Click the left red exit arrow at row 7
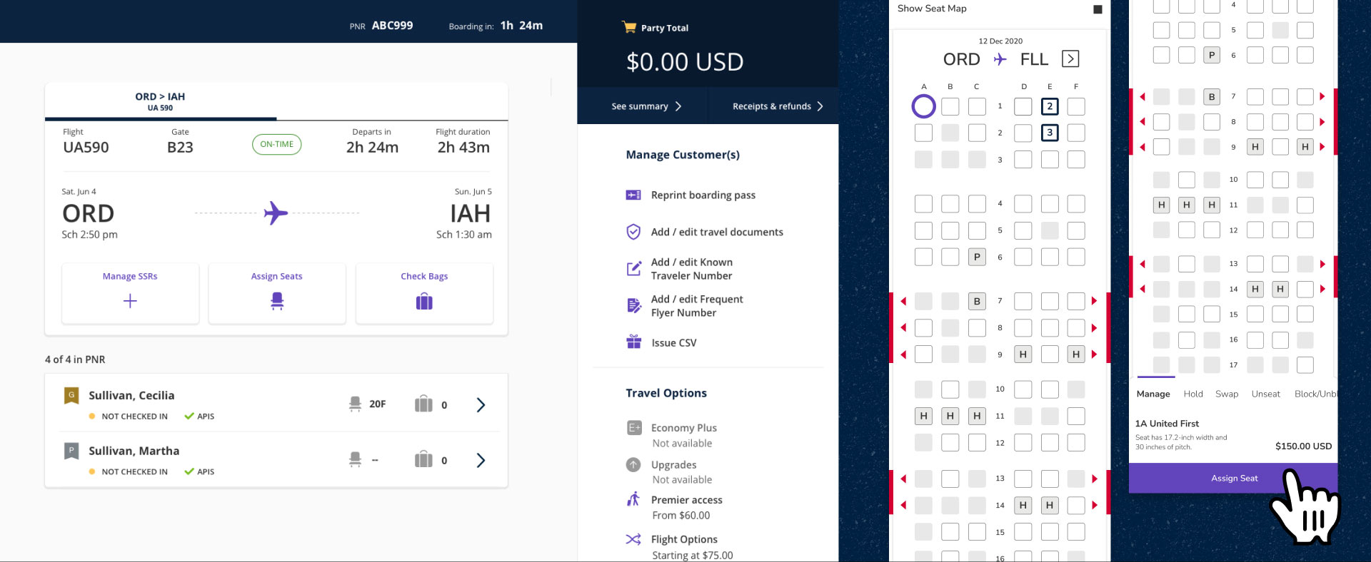 coord(903,301)
